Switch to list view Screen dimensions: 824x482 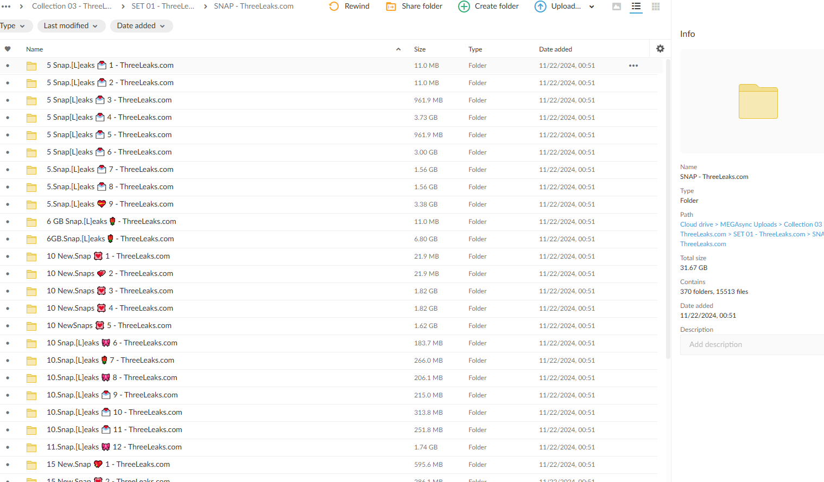click(x=636, y=7)
